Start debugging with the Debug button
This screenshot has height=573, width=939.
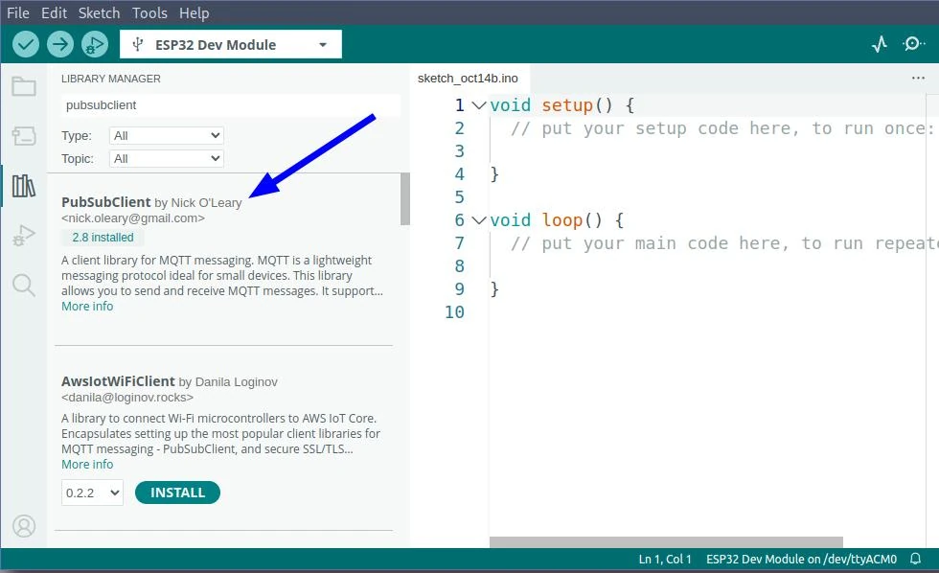coord(94,44)
